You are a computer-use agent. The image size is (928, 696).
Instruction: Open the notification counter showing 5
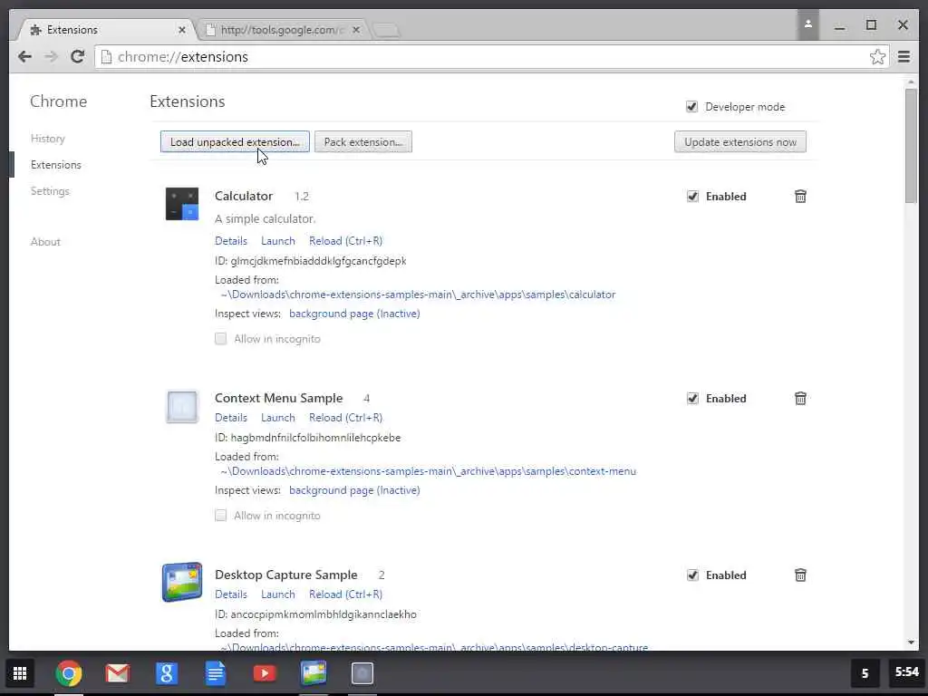coord(865,673)
